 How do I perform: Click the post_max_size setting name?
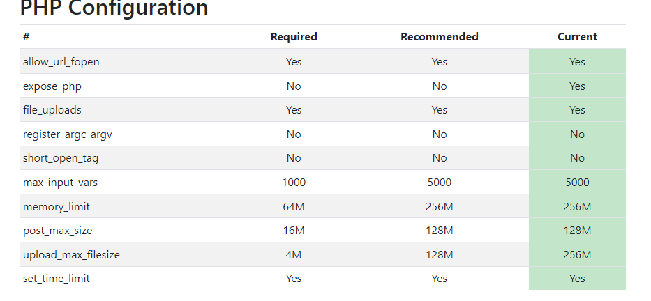[x=58, y=231]
